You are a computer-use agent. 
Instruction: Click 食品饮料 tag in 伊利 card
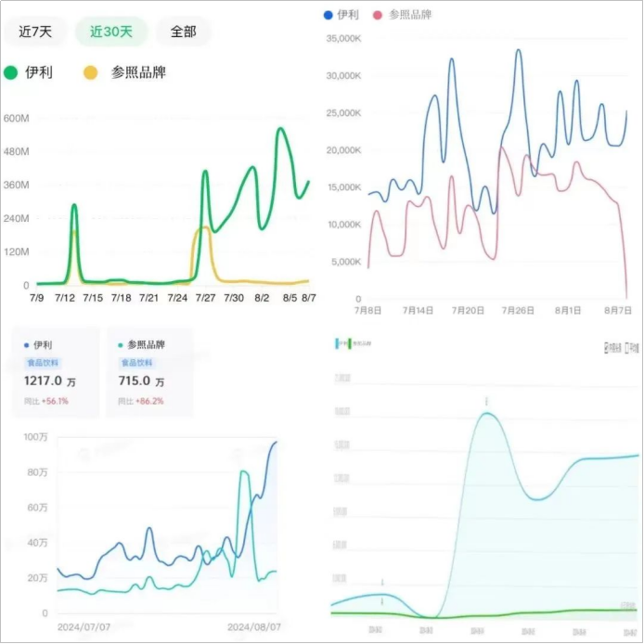(43, 363)
